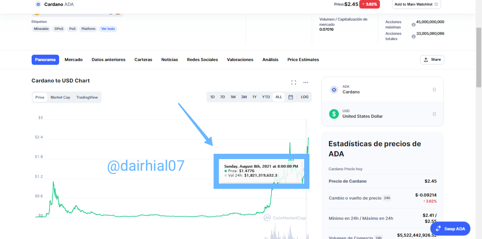This screenshot has height=239, width=482.
Task: Click the ADA Cardano coin icon in converter
Action: [x=334, y=89]
